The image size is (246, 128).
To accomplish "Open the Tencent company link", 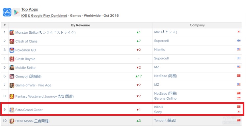I will pyautogui.click(x=165, y=120).
